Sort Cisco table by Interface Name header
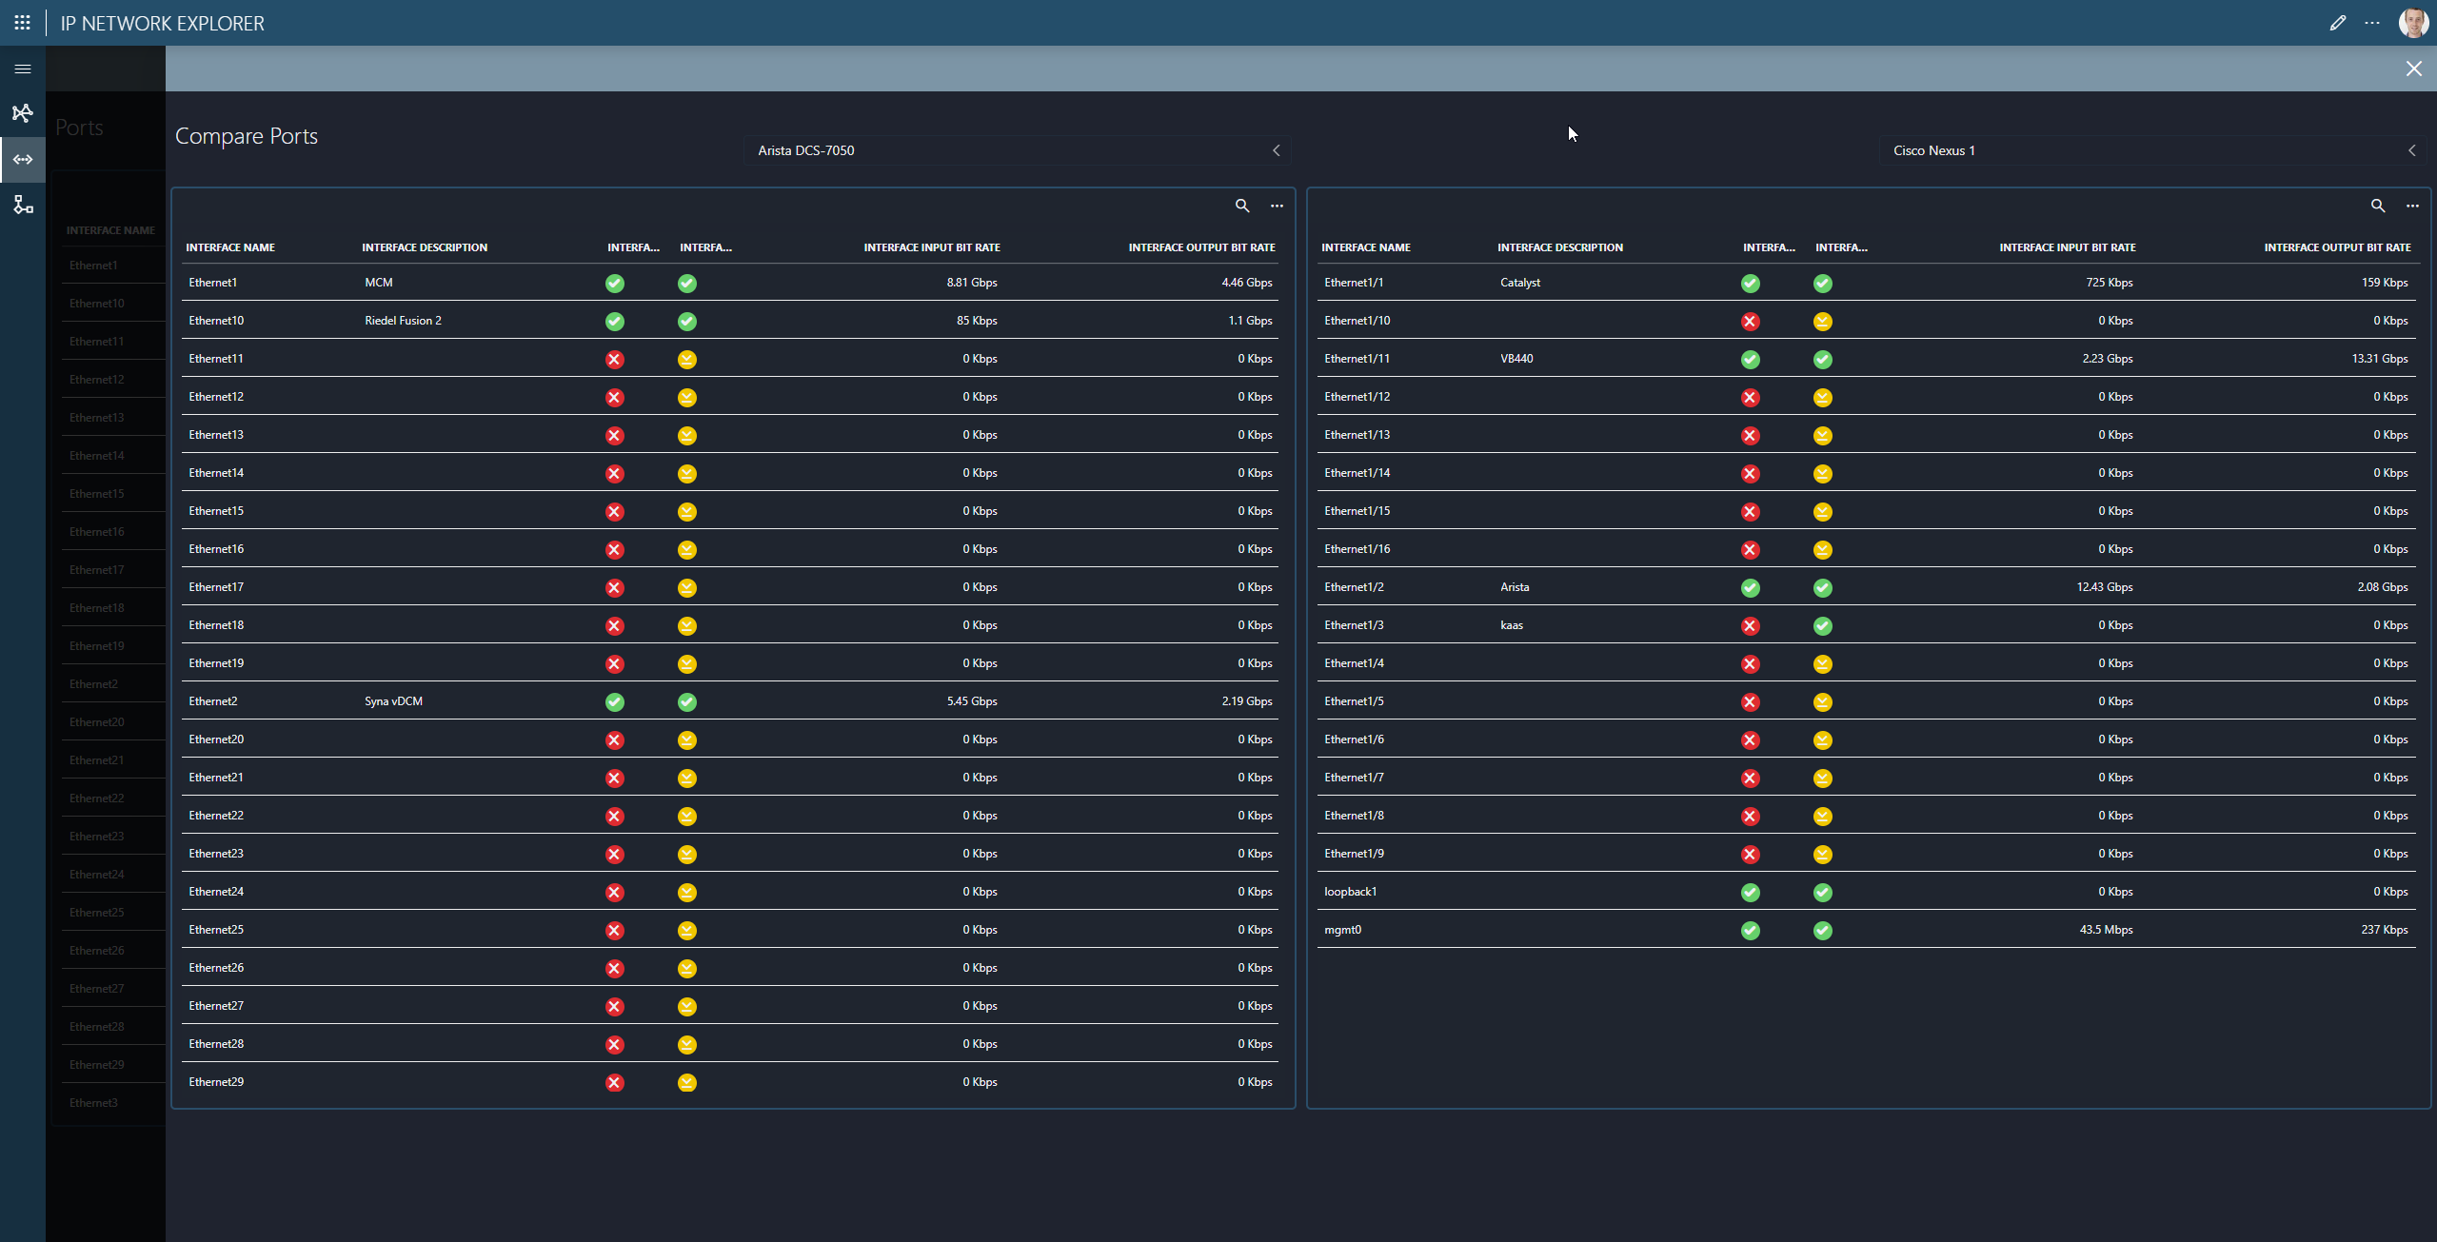The height and width of the screenshot is (1242, 2437). (x=1366, y=247)
